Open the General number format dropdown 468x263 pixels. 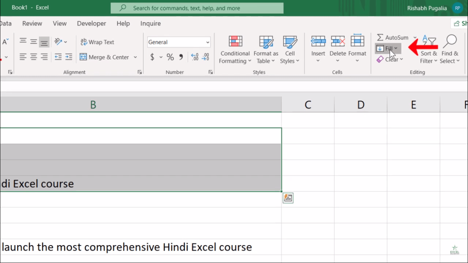(x=207, y=42)
